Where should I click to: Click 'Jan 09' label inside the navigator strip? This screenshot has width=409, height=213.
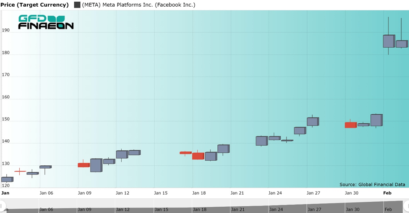pyautogui.click(x=84, y=209)
